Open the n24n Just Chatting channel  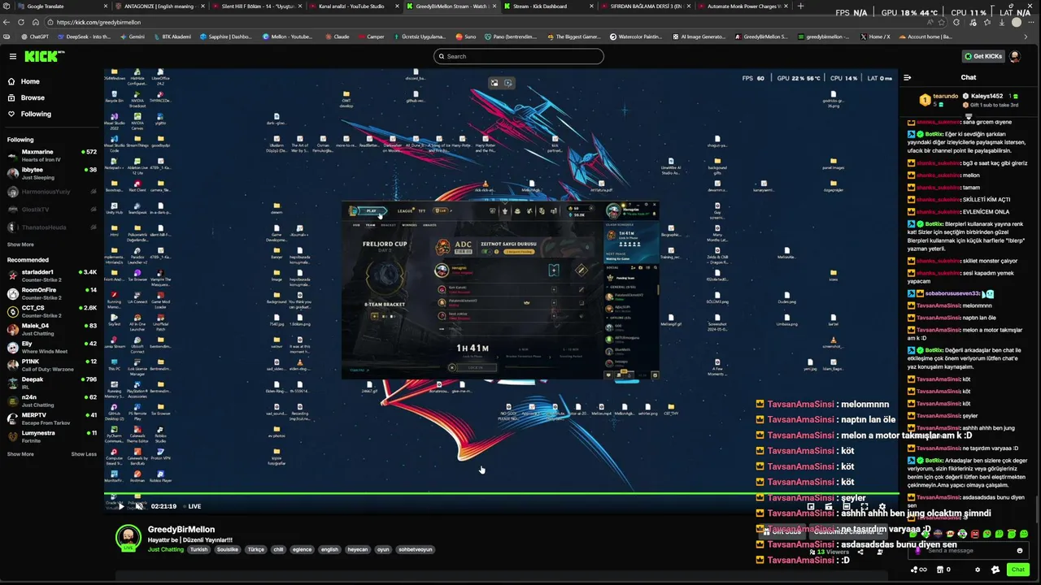click(52, 401)
